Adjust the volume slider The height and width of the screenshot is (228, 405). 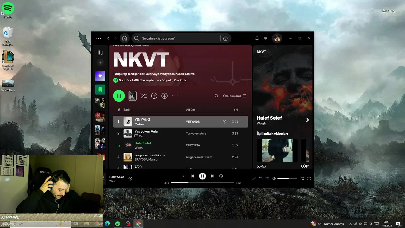pos(287,179)
